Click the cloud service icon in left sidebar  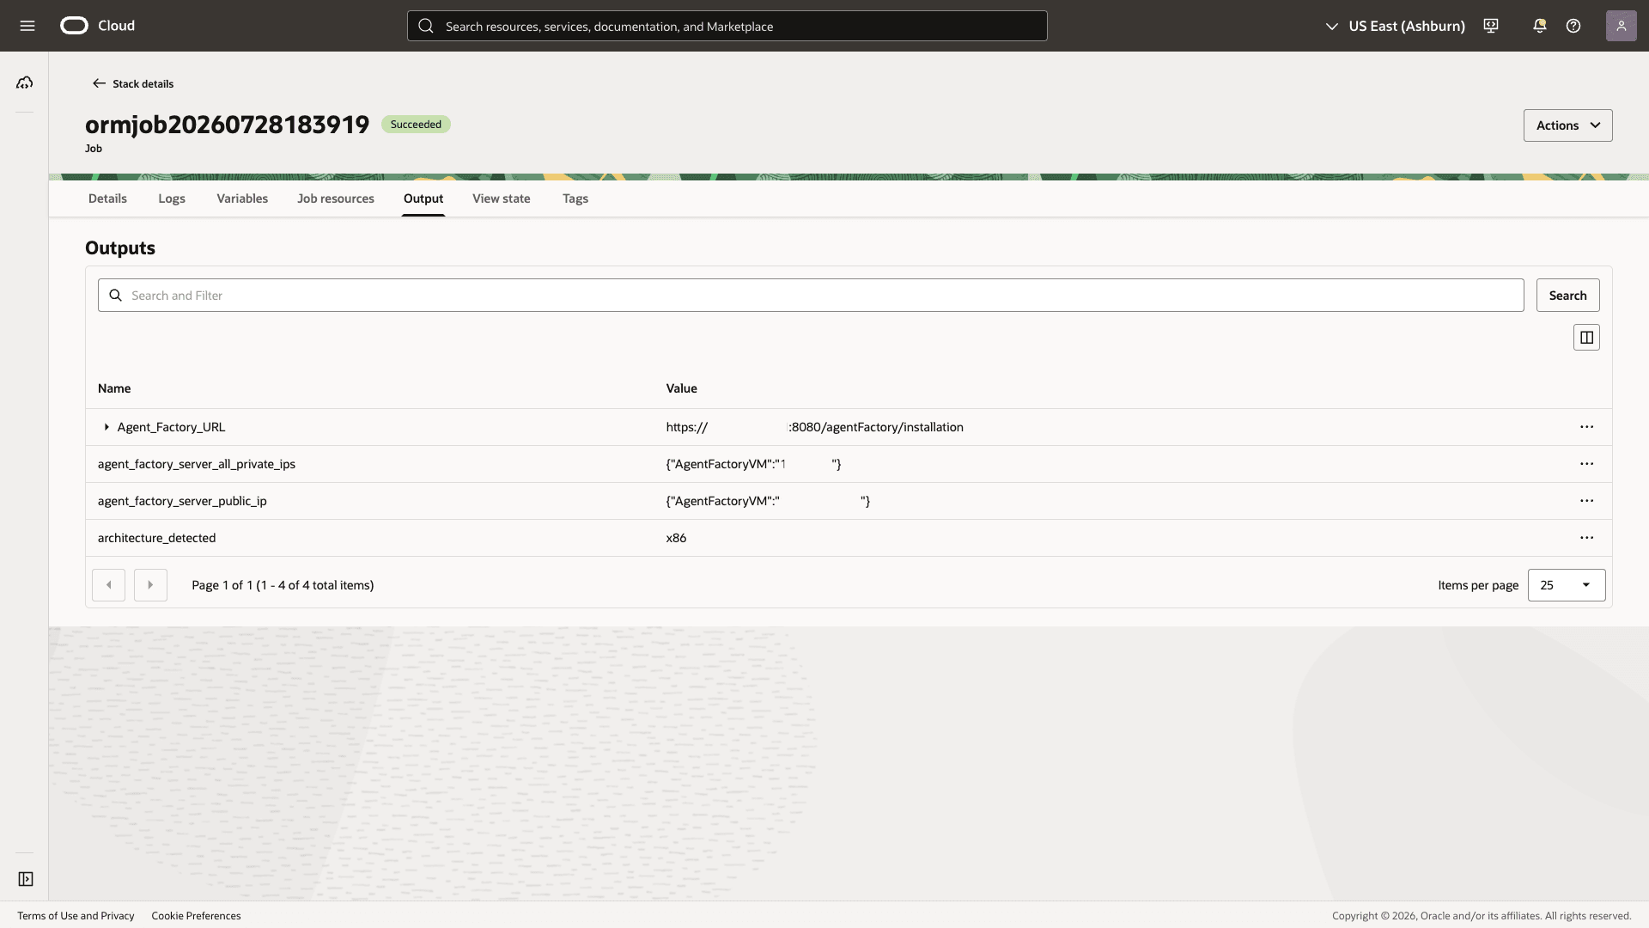[25, 82]
